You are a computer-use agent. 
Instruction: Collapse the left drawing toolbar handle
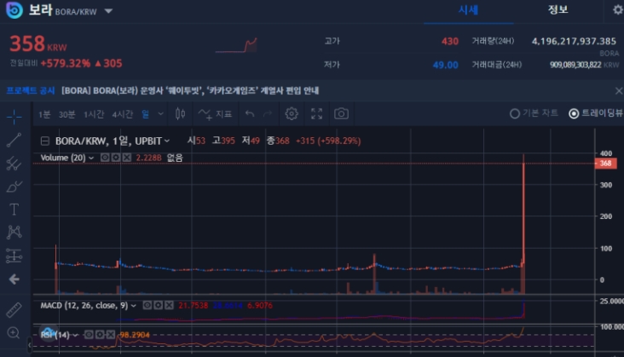[30, 345]
